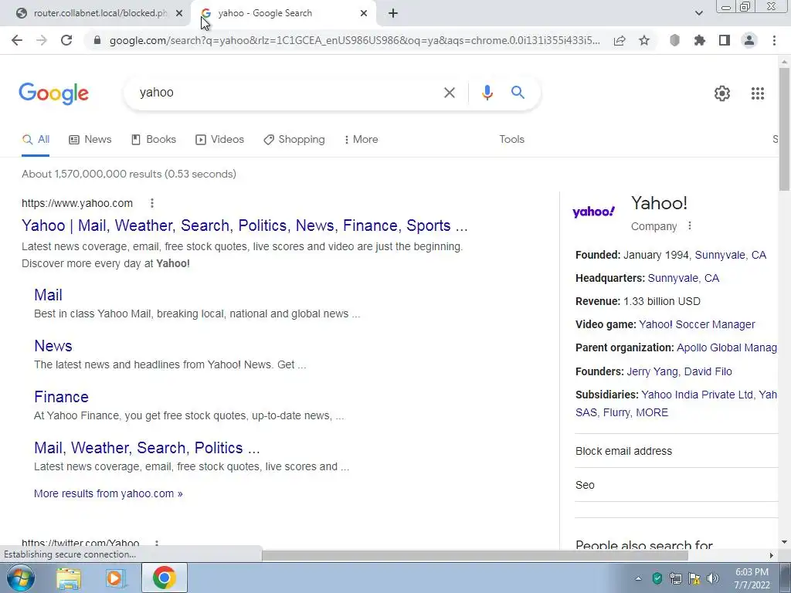
Task: Open the News sitelink under Yahoo
Action: (x=53, y=346)
